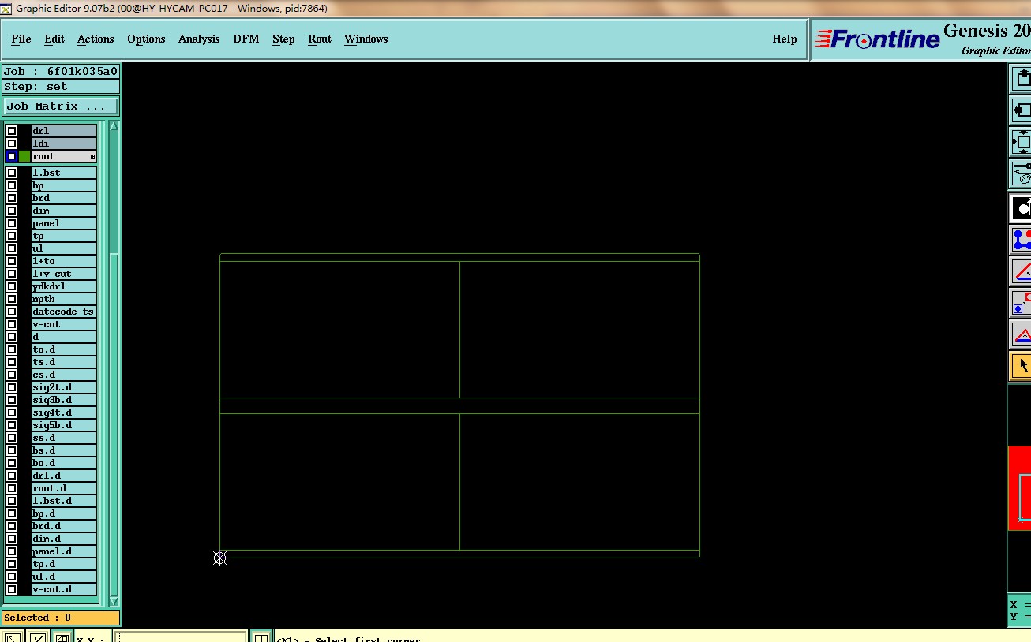
Task: Open the Help menu
Action: point(784,39)
